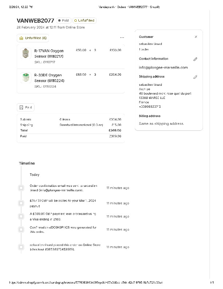Screen dimensions: 223x289
Task: Open R-33DE Oxygen Sensor product thumbnail
Action: point(26,77)
